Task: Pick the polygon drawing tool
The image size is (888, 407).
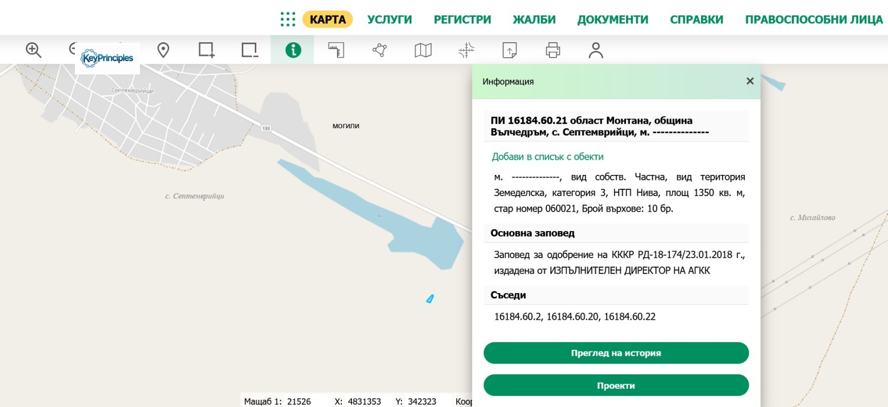Action: 380,50
